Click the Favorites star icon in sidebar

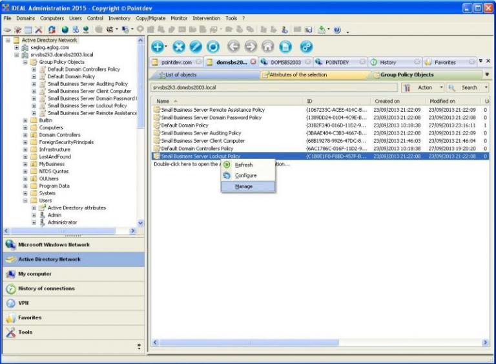(10, 318)
